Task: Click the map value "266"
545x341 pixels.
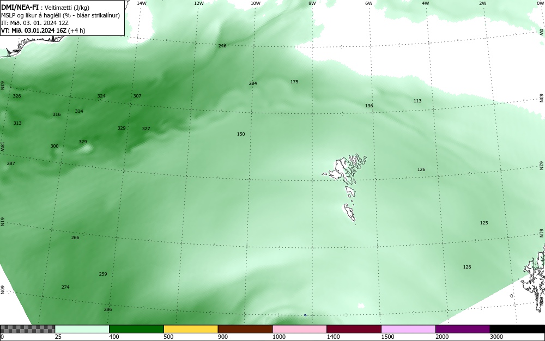Action: pos(75,238)
